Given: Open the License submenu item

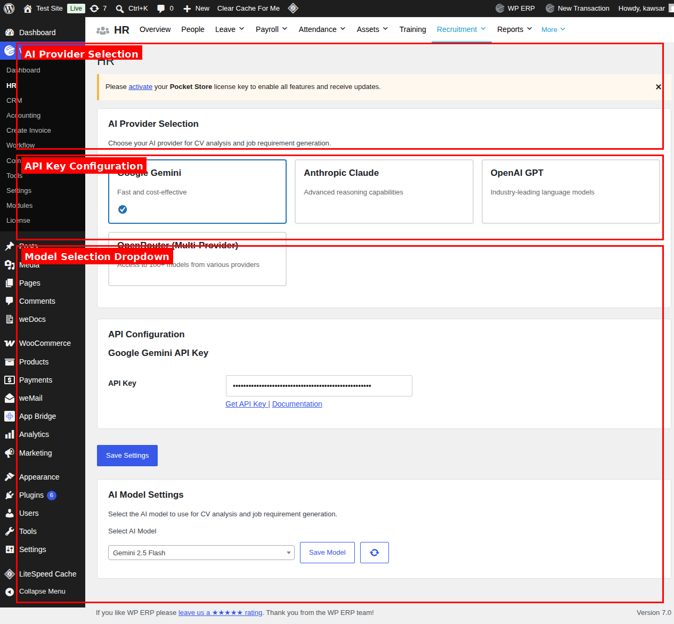Looking at the screenshot, I should 18,221.
